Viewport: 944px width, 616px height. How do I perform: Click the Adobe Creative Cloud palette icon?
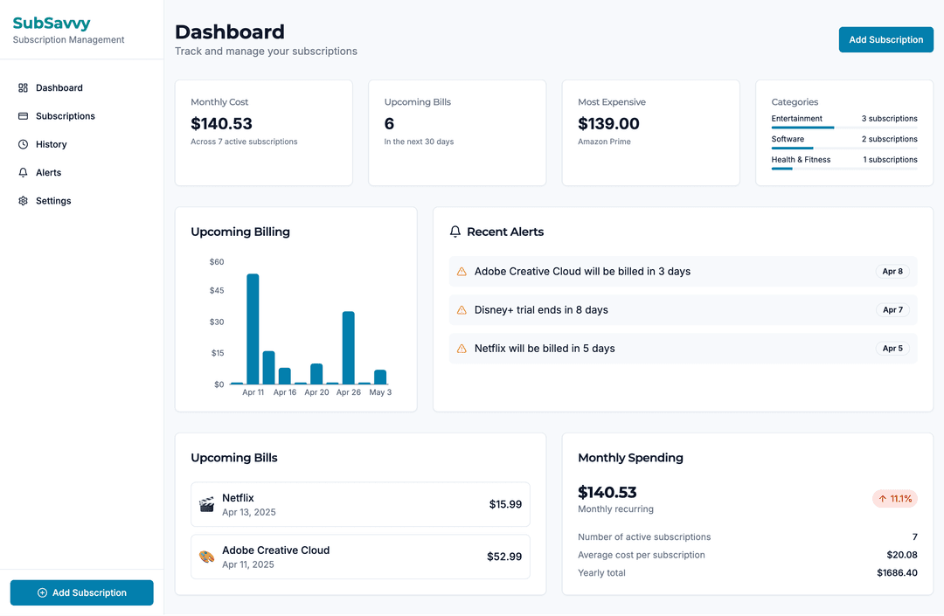pyautogui.click(x=206, y=557)
